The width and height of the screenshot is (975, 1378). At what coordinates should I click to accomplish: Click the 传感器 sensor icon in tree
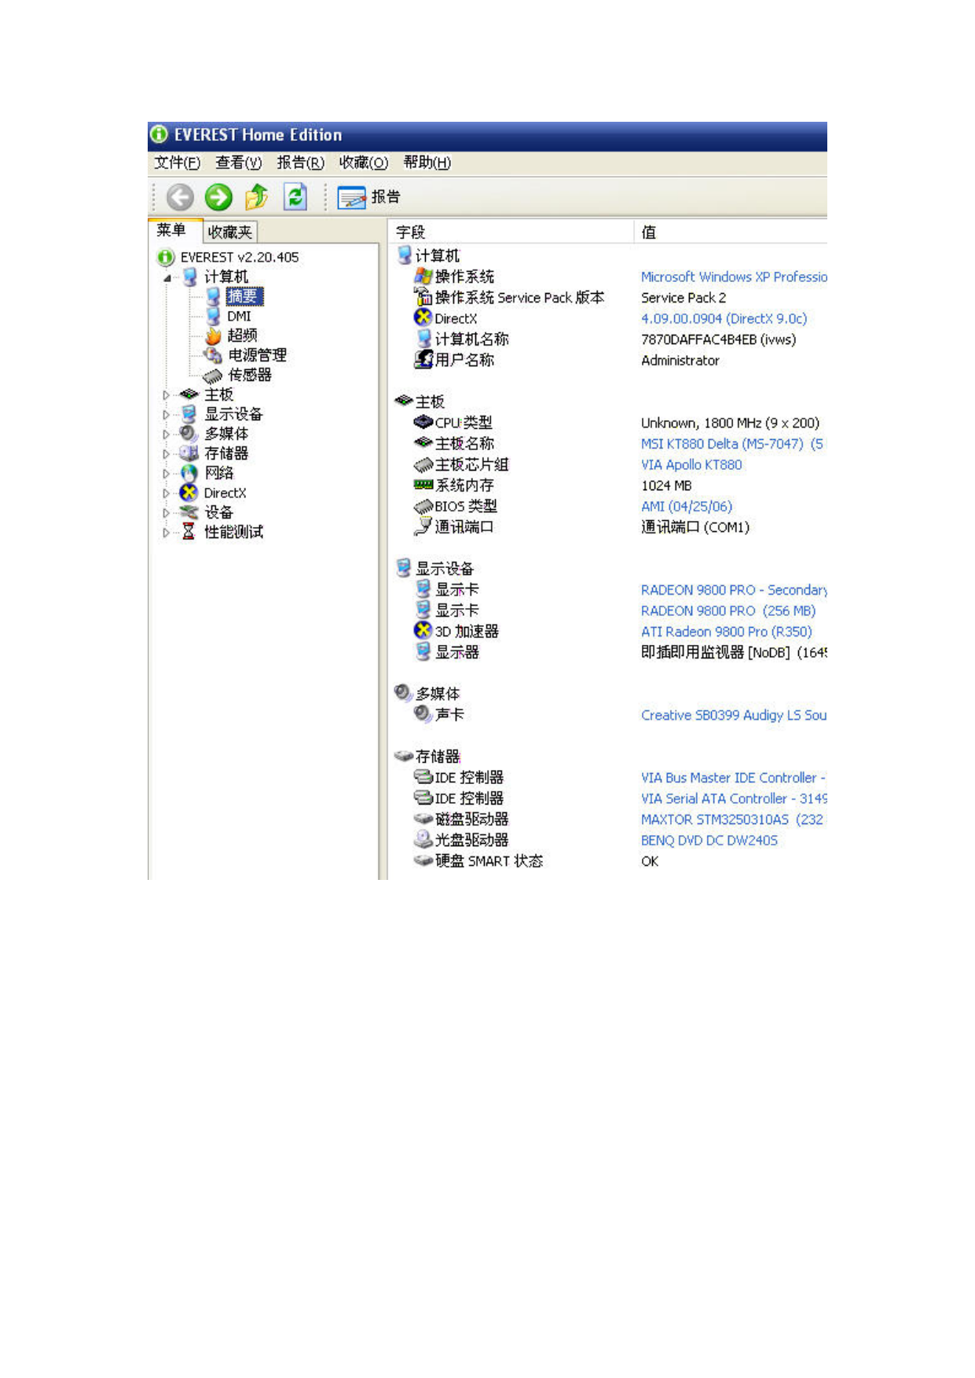point(213,376)
